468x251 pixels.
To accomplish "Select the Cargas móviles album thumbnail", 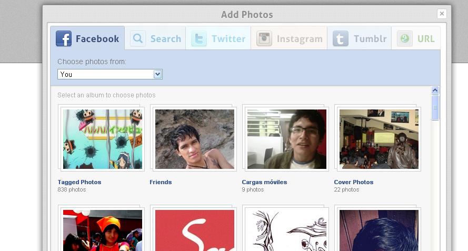I will tap(287, 139).
